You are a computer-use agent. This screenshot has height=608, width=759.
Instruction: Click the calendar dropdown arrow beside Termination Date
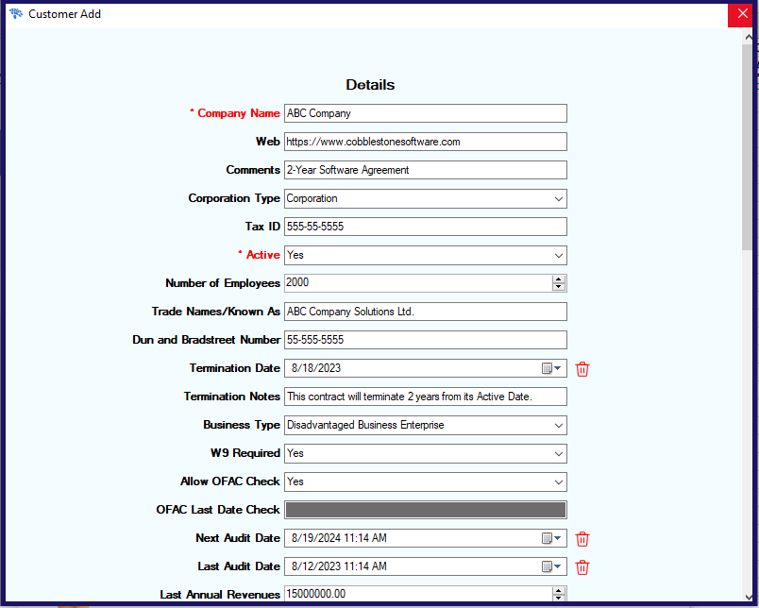559,368
